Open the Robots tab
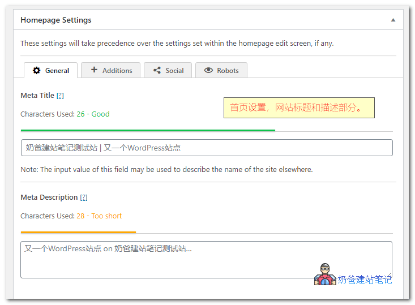The width and height of the screenshot is (415, 305). click(221, 70)
